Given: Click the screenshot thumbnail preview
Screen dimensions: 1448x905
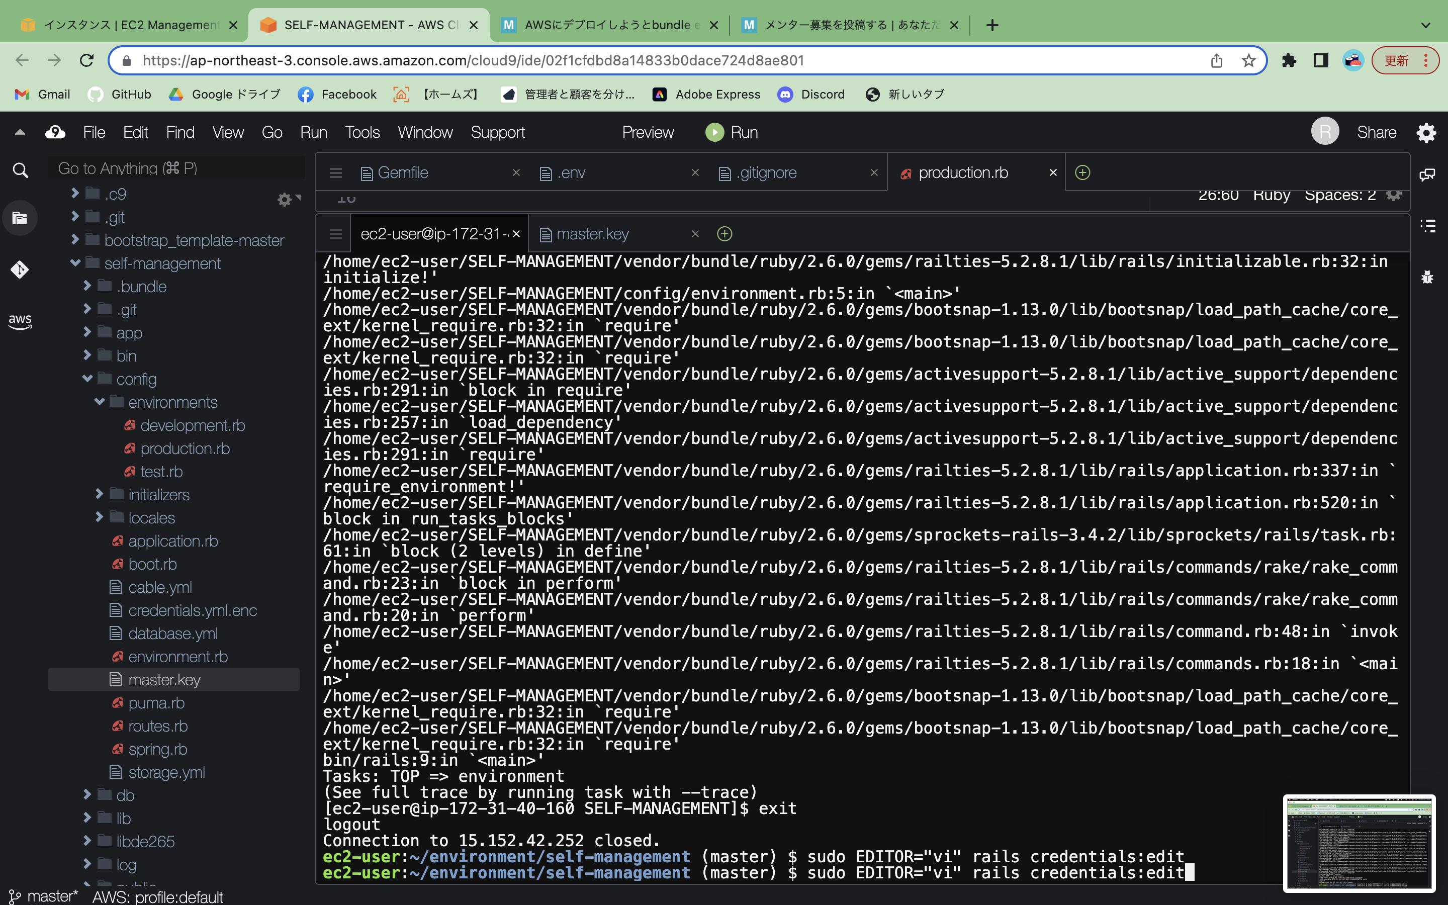Looking at the screenshot, I should tap(1359, 842).
